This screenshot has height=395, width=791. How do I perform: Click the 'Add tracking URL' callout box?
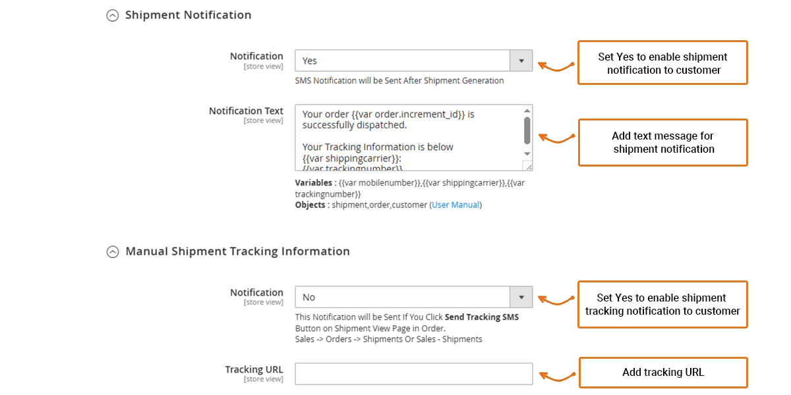pos(663,373)
